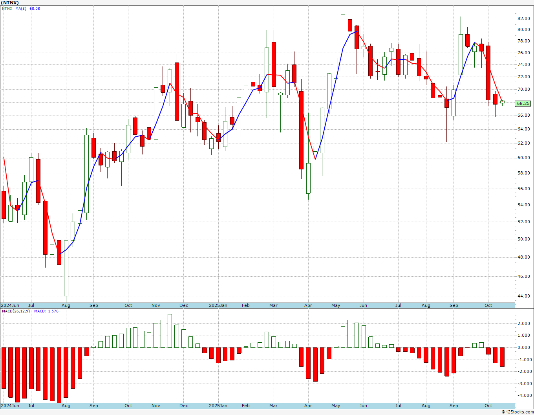Click the 64.00 price axis label
534x415 pixels.
tap(524, 129)
